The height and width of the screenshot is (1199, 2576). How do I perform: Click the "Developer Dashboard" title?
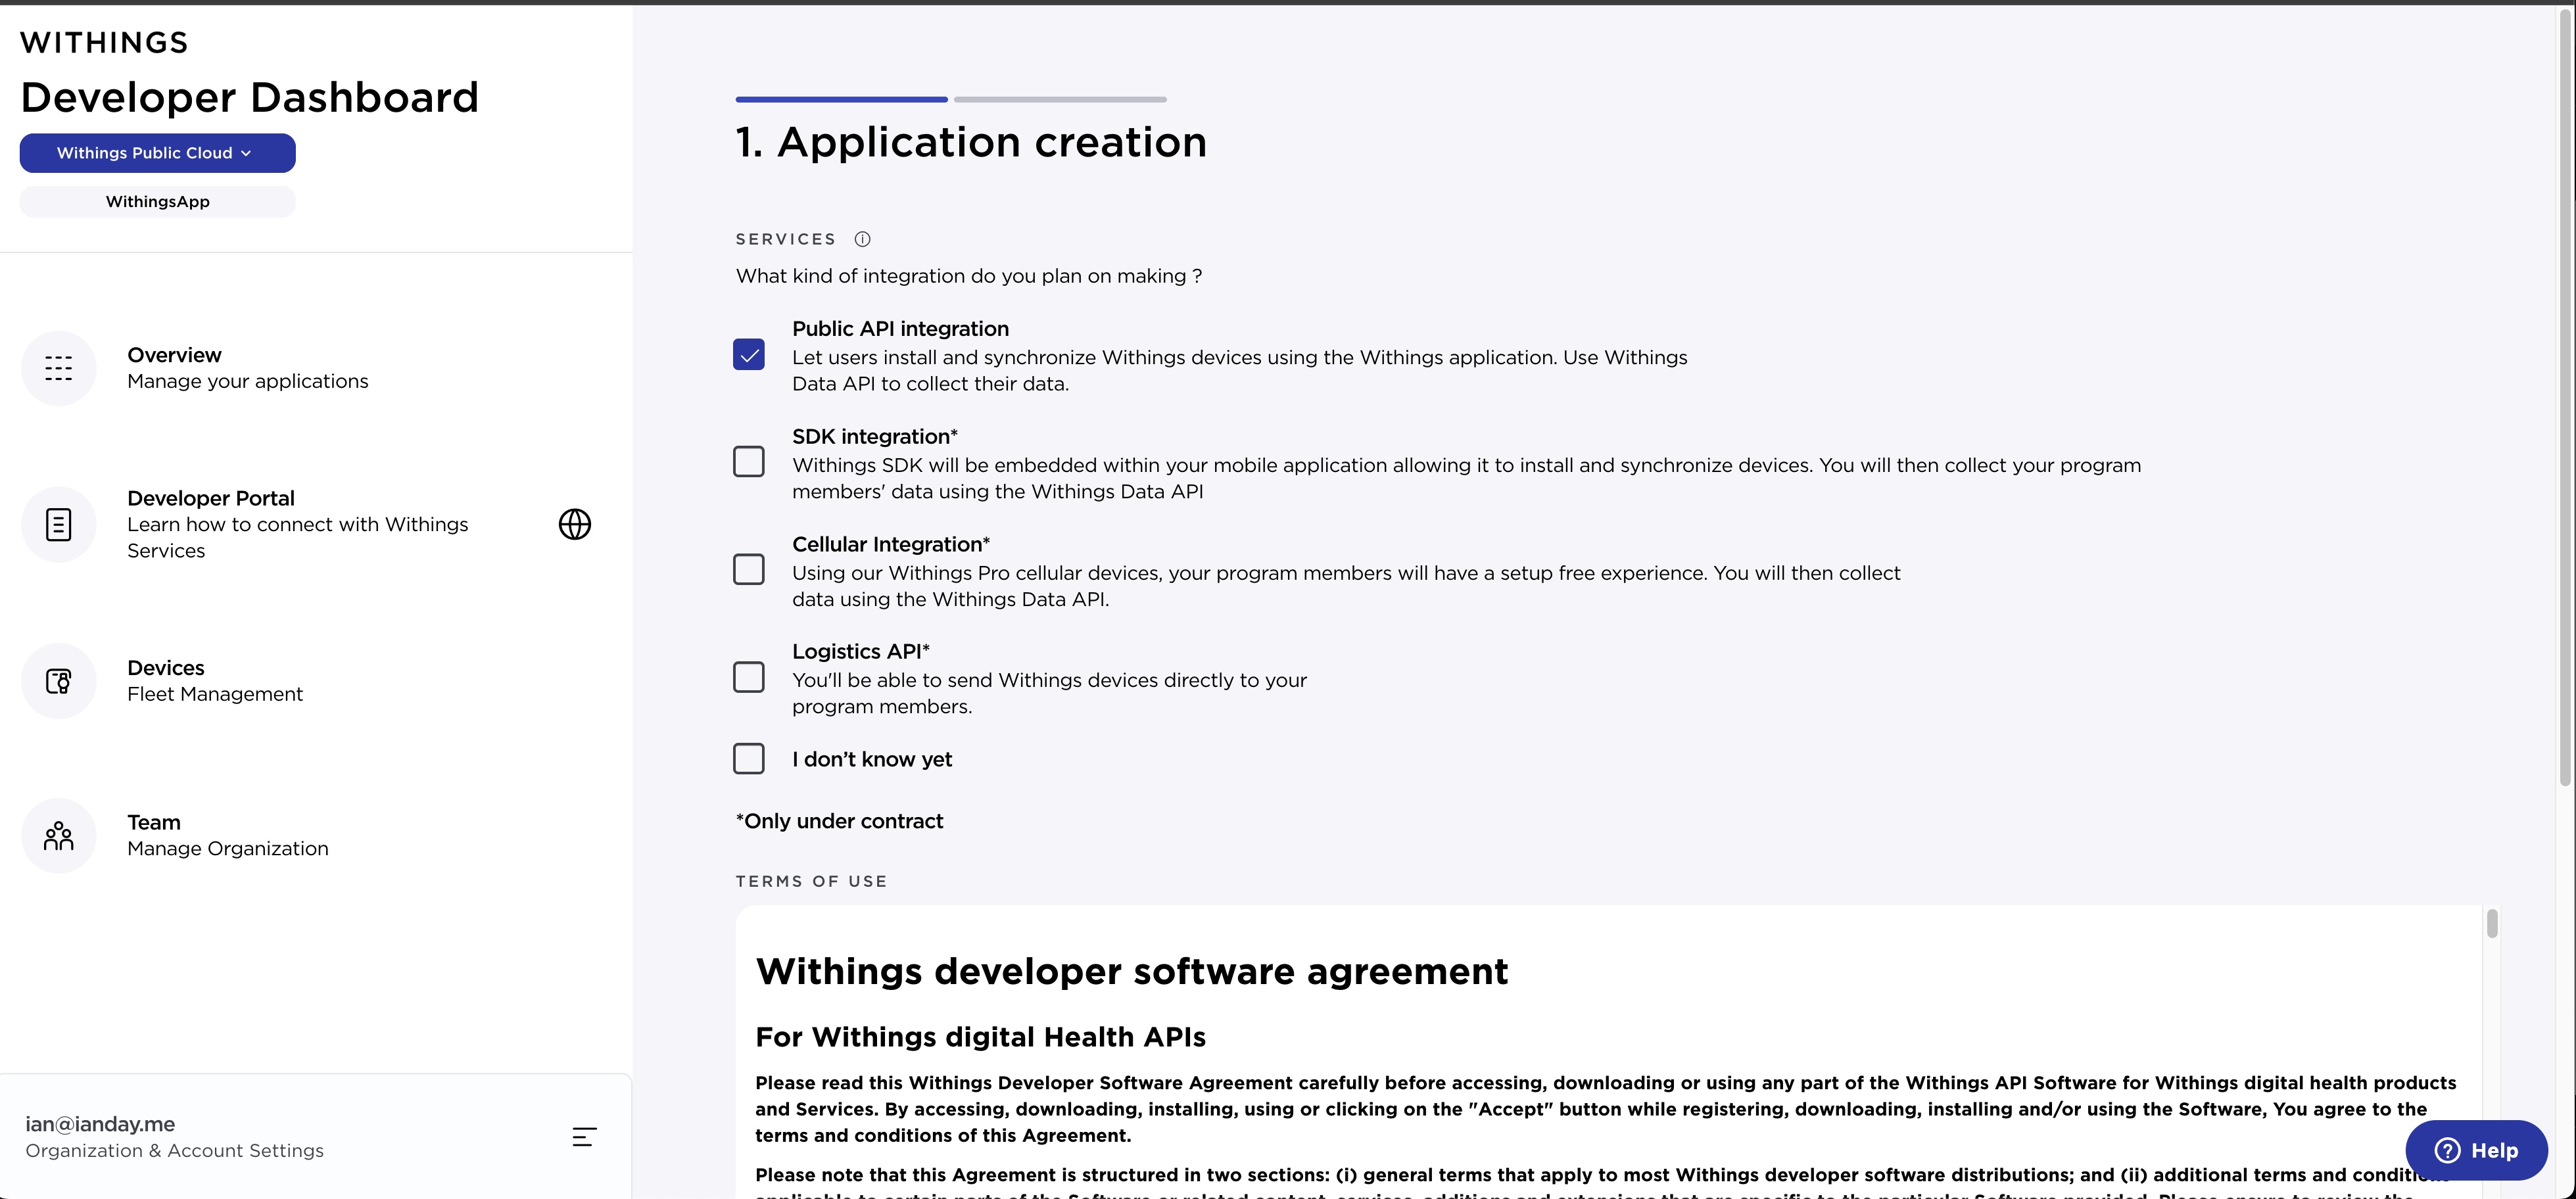(250, 97)
